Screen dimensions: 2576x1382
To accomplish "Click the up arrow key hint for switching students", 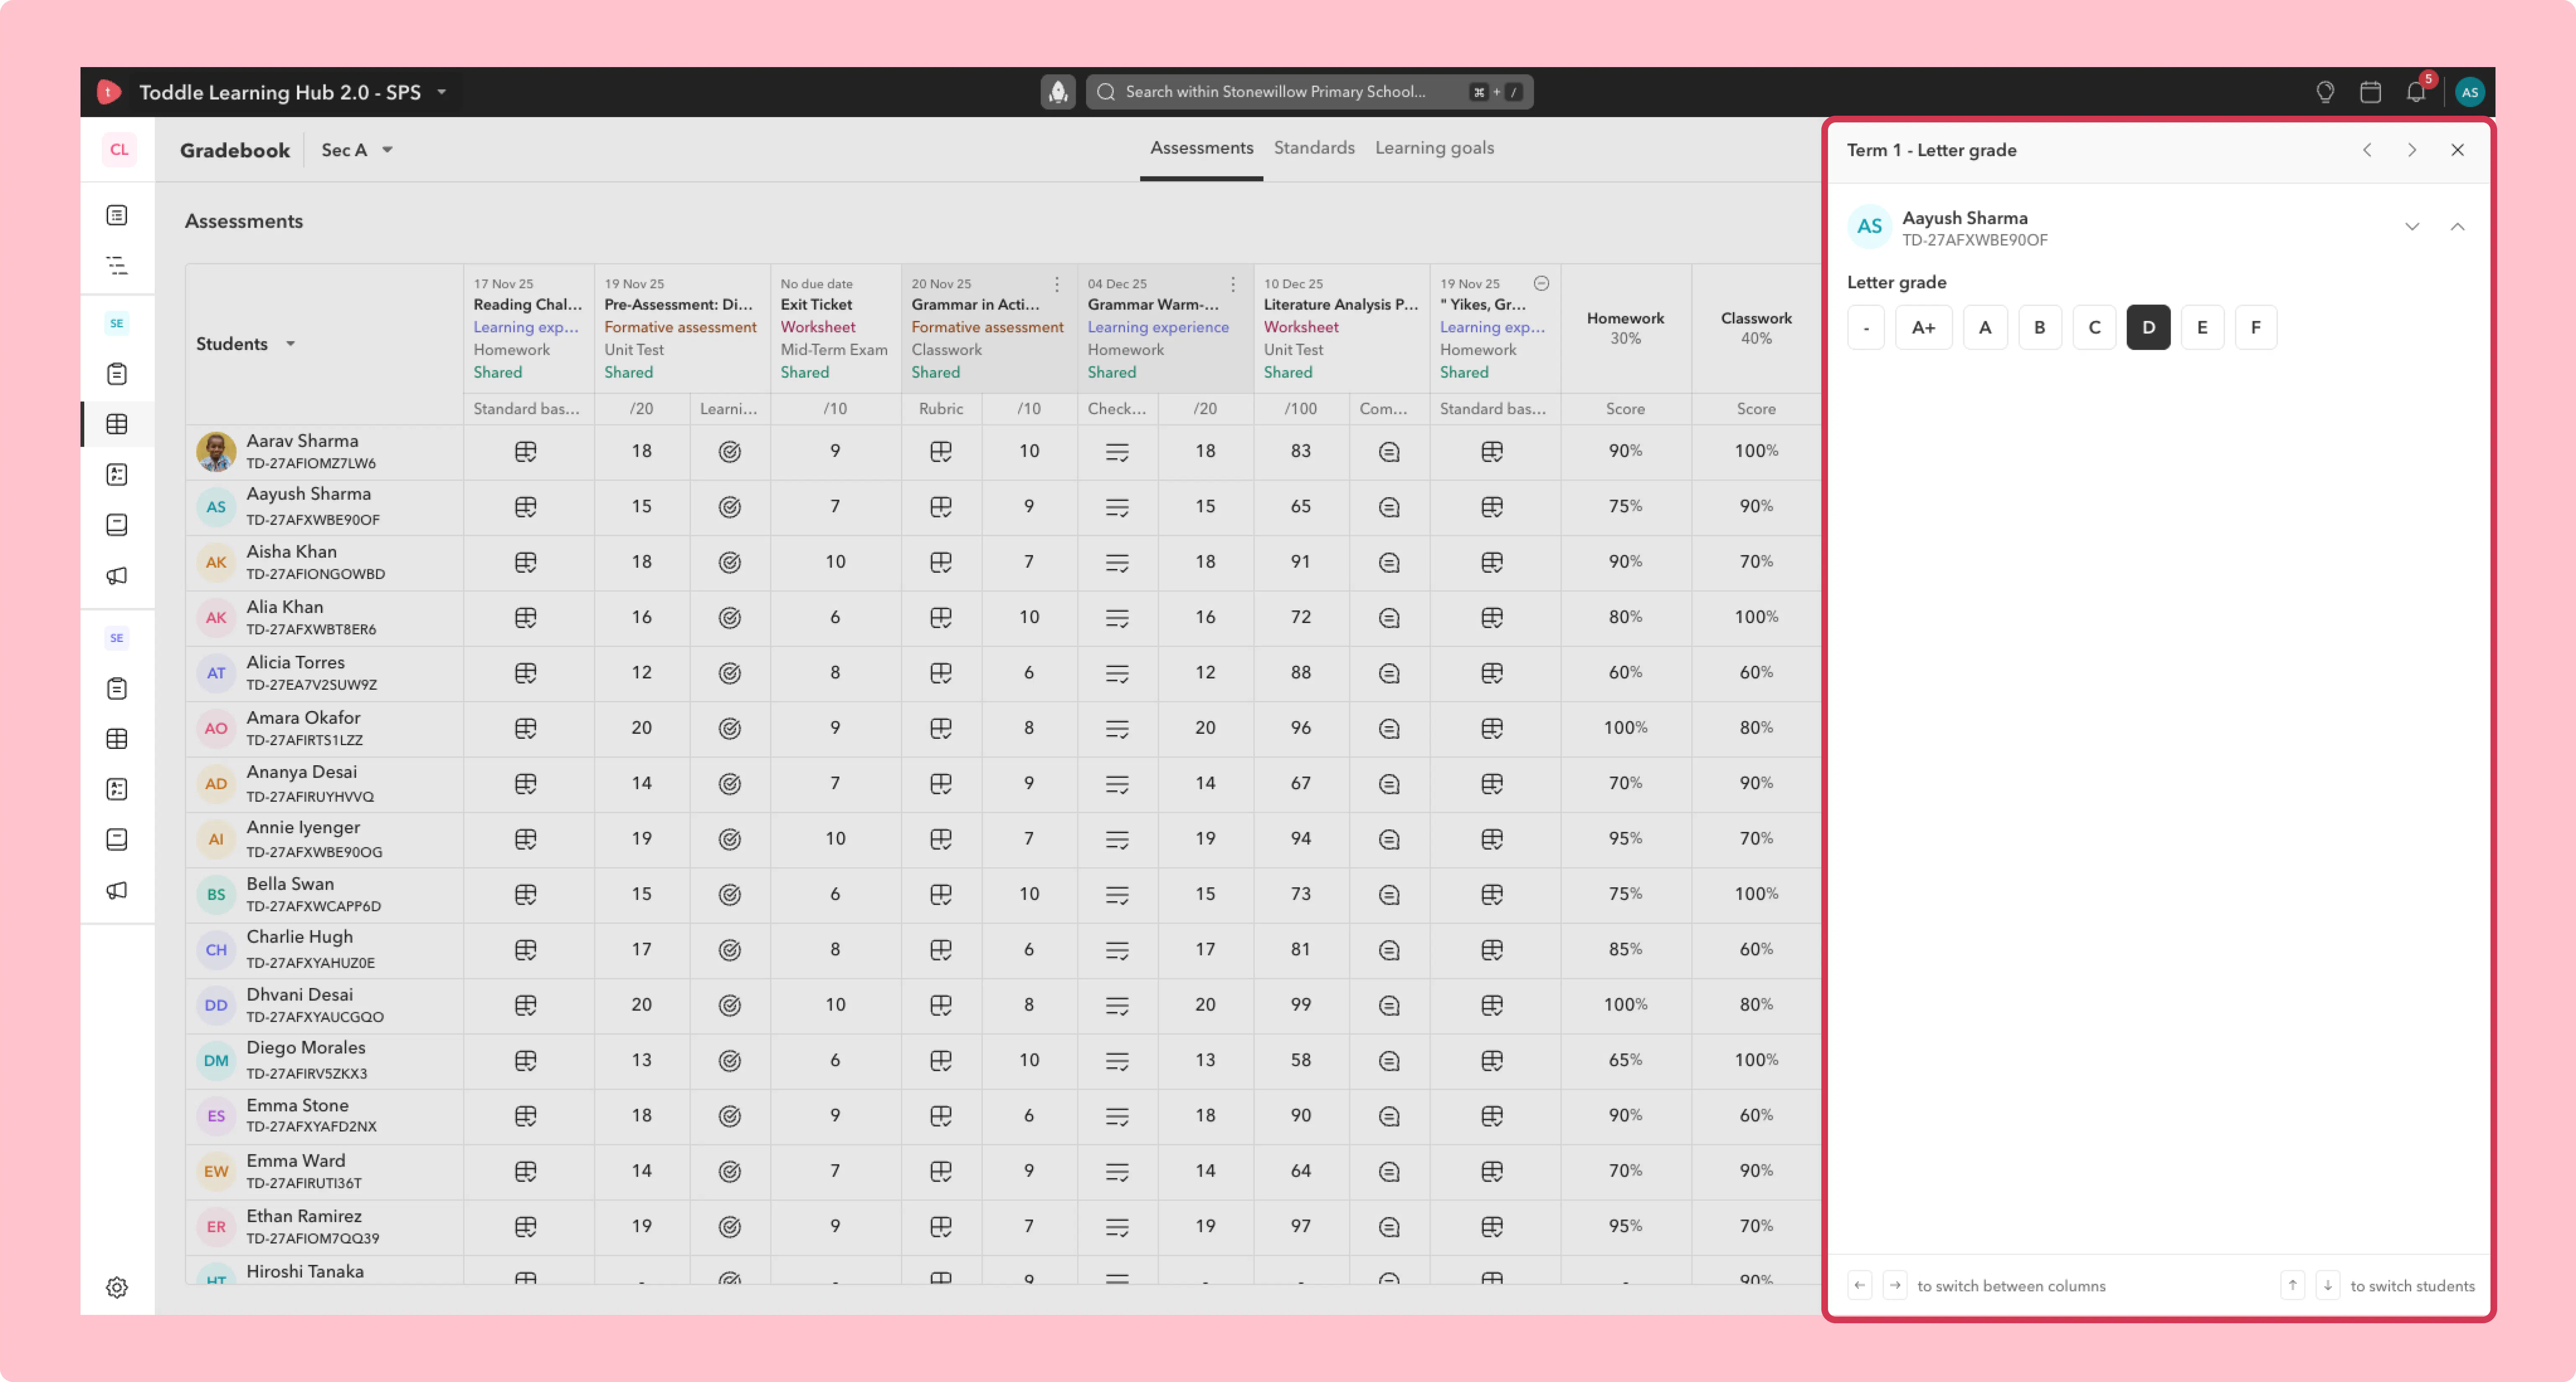I will [2293, 1285].
